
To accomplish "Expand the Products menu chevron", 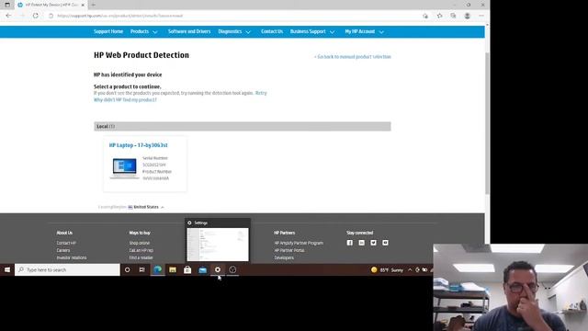I will (155, 32).
